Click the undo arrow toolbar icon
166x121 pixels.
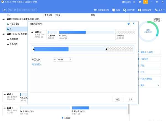11,10
